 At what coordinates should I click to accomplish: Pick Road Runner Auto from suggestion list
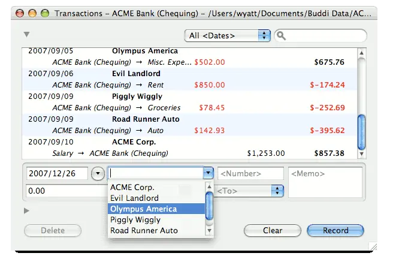pos(156,230)
